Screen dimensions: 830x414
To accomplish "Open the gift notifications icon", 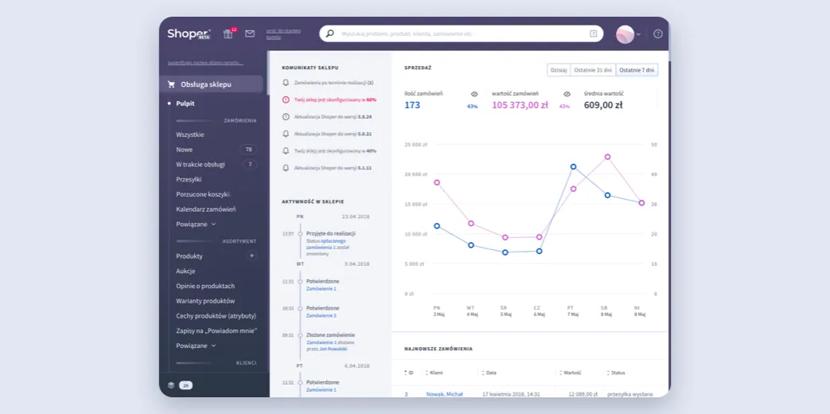I will coord(228,33).
